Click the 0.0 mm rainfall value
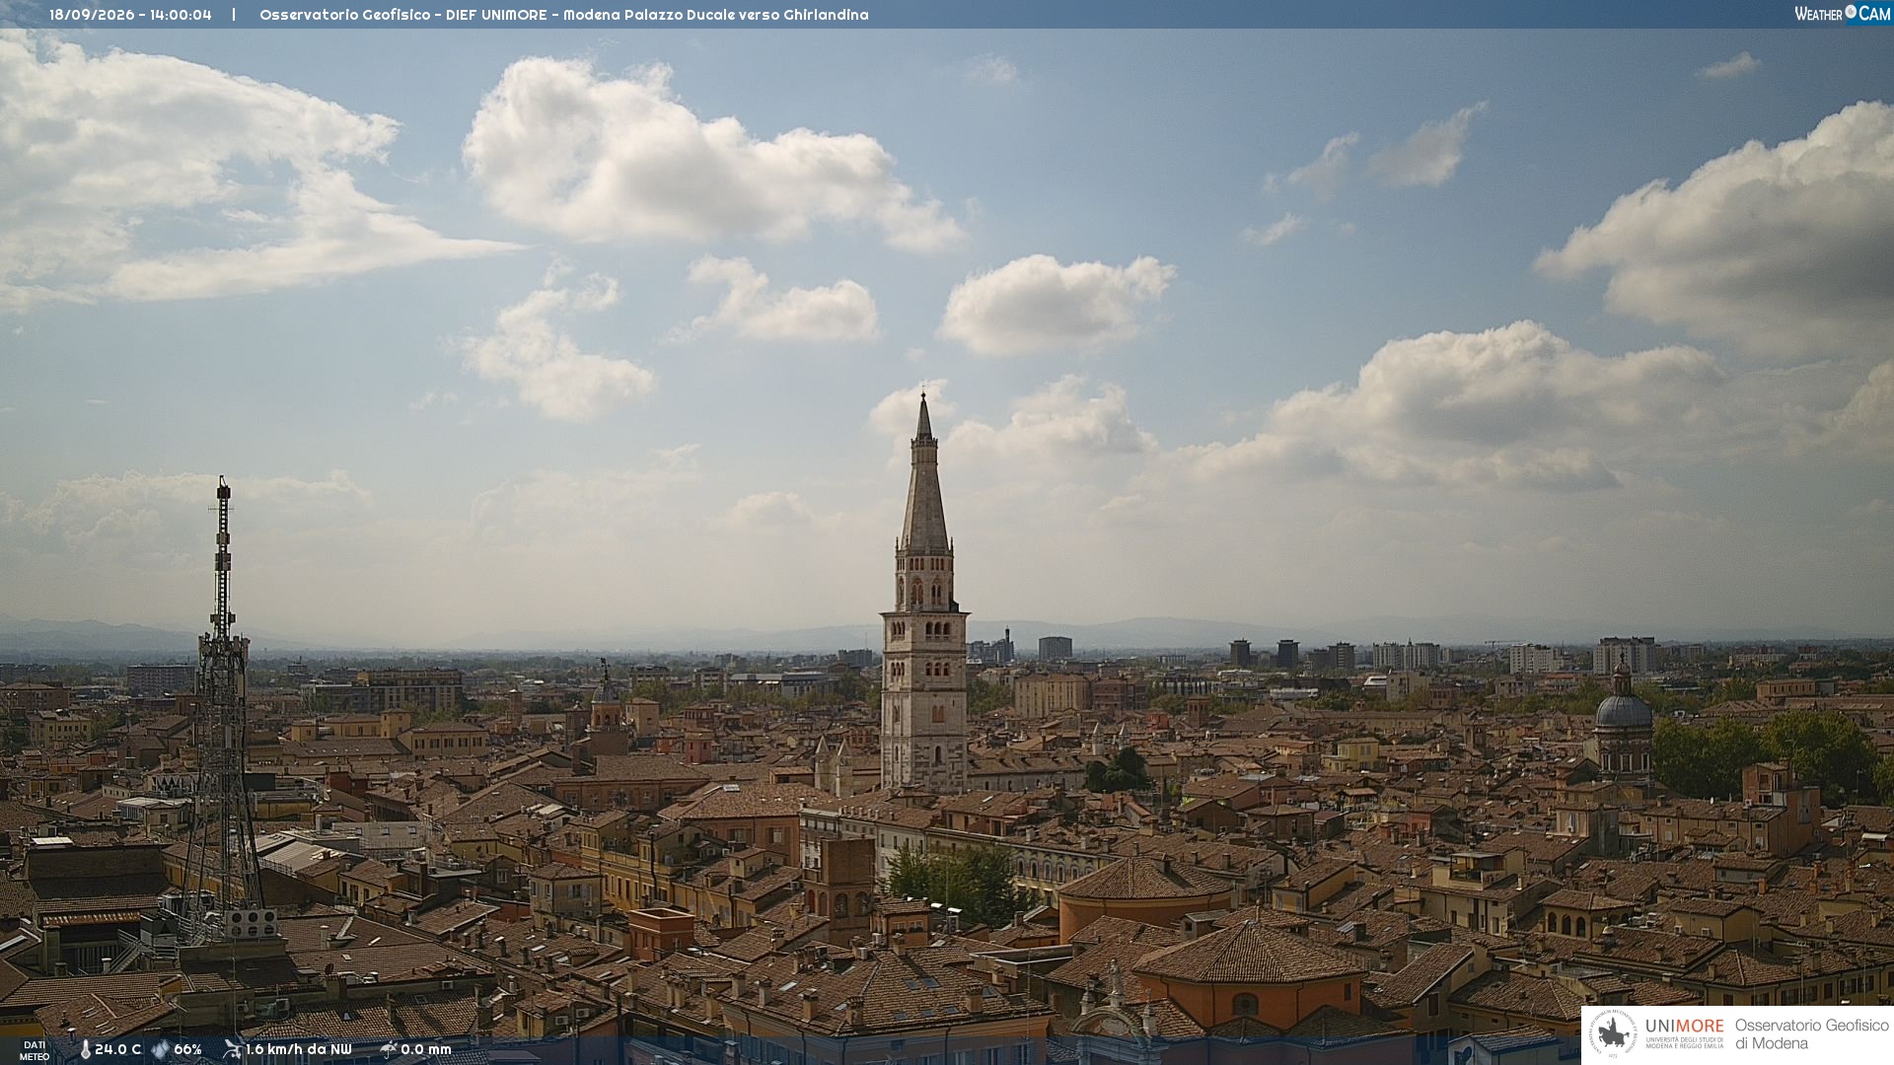1894x1065 pixels. click(x=426, y=1050)
